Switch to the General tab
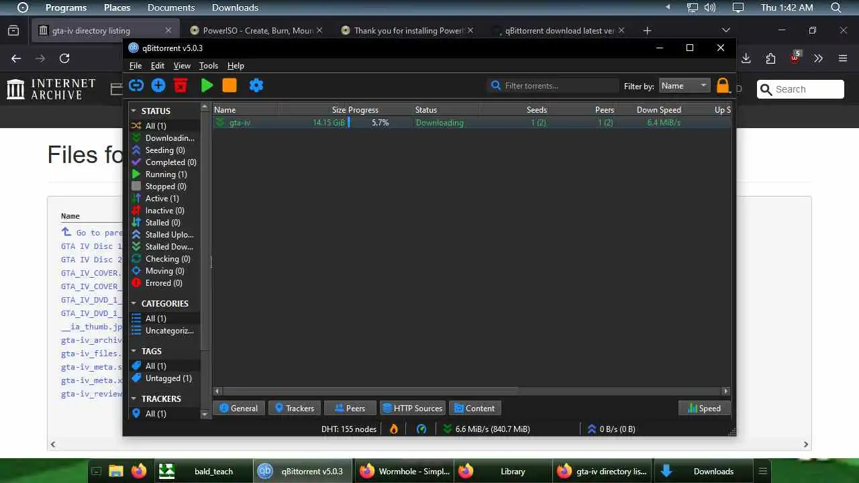Viewport: 859px width, 483px height. click(238, 408)
